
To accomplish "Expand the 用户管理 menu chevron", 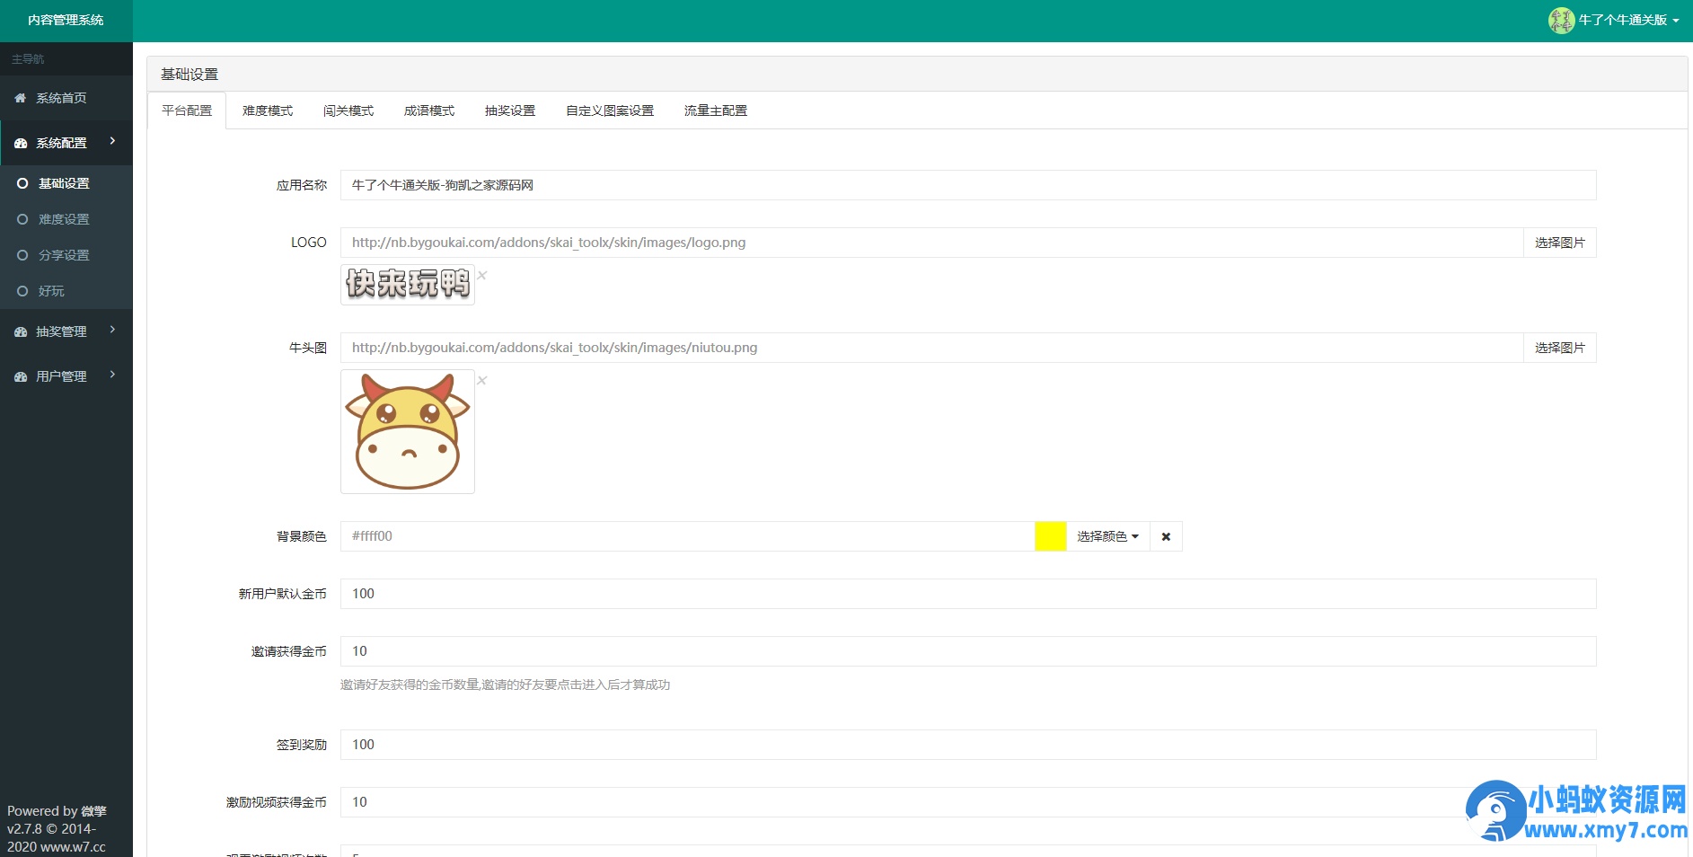I will coord(112,375).
